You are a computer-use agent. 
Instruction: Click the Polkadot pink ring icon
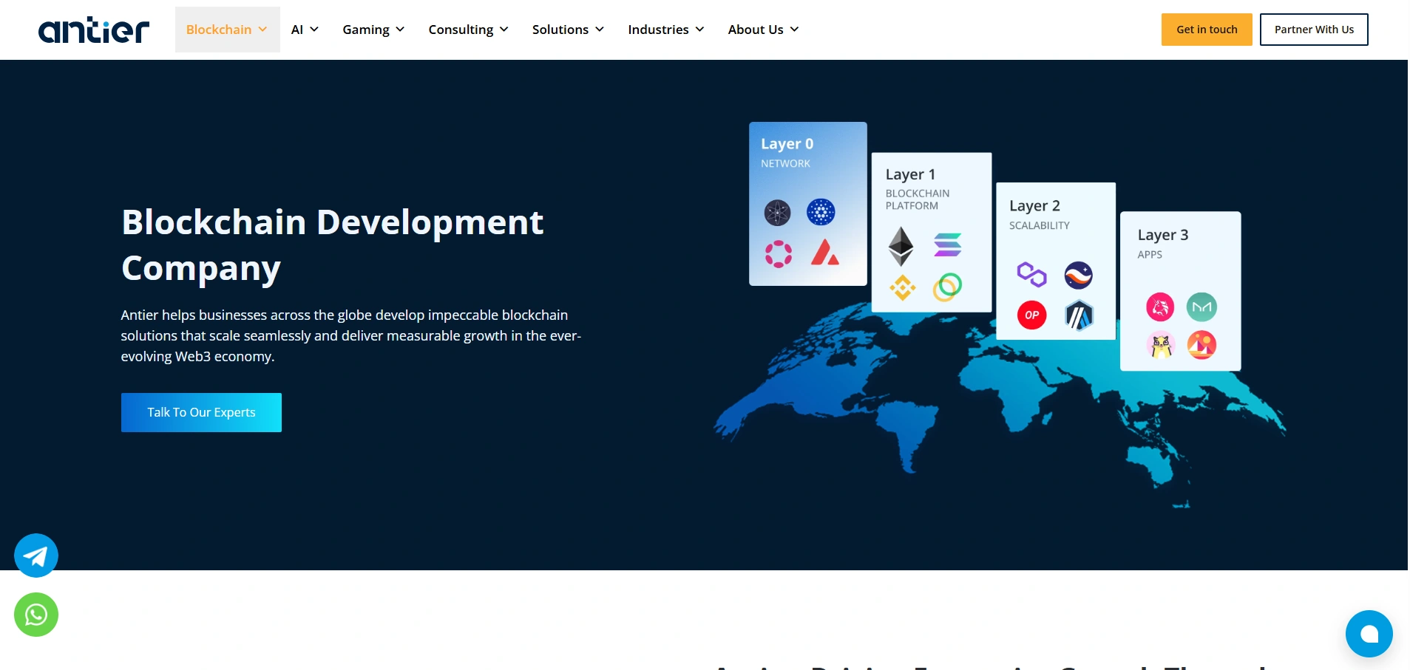[x=779, y=254]
